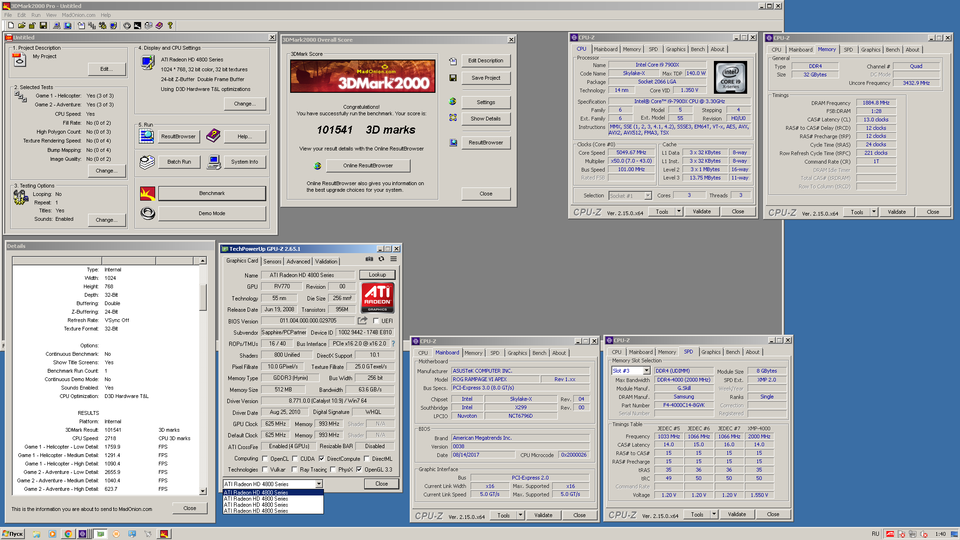
Task: Click the 3DMark2000 taskbar icon
Action: click(164, 534)
